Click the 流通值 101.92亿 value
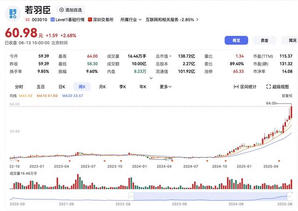This screenshot has width=298, height=211. click(x=186, y=72)
